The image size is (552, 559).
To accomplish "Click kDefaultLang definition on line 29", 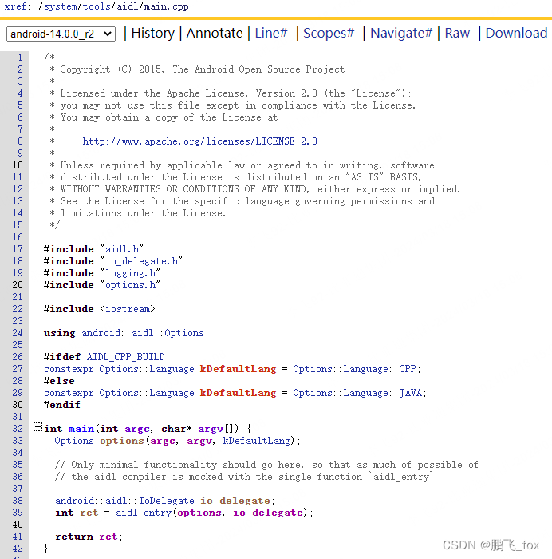I will 238,393.
